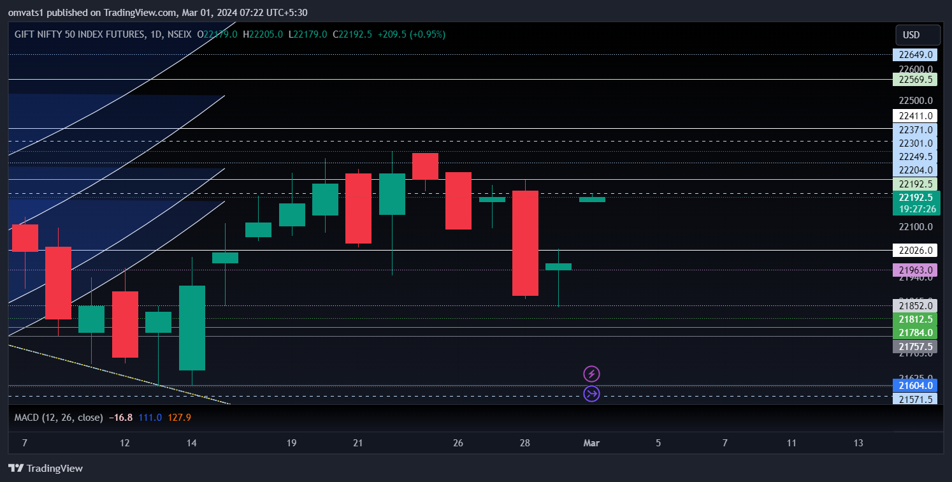The image size is (952, 482).
Task: Select the 22026.0 white price label
Action: coord(915,250)
